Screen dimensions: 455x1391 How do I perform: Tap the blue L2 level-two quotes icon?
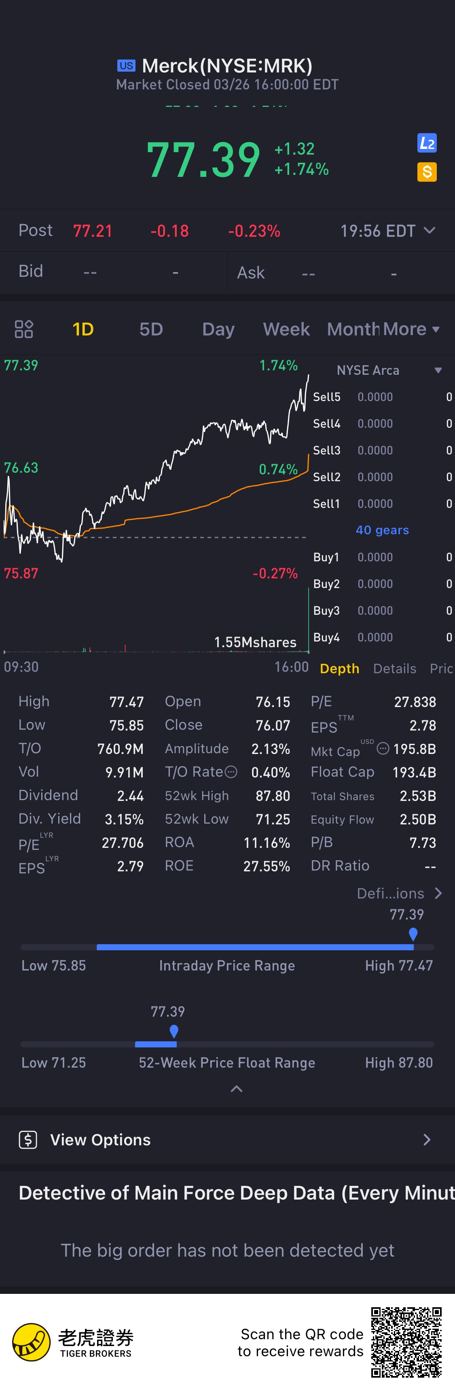coord(426,143)
